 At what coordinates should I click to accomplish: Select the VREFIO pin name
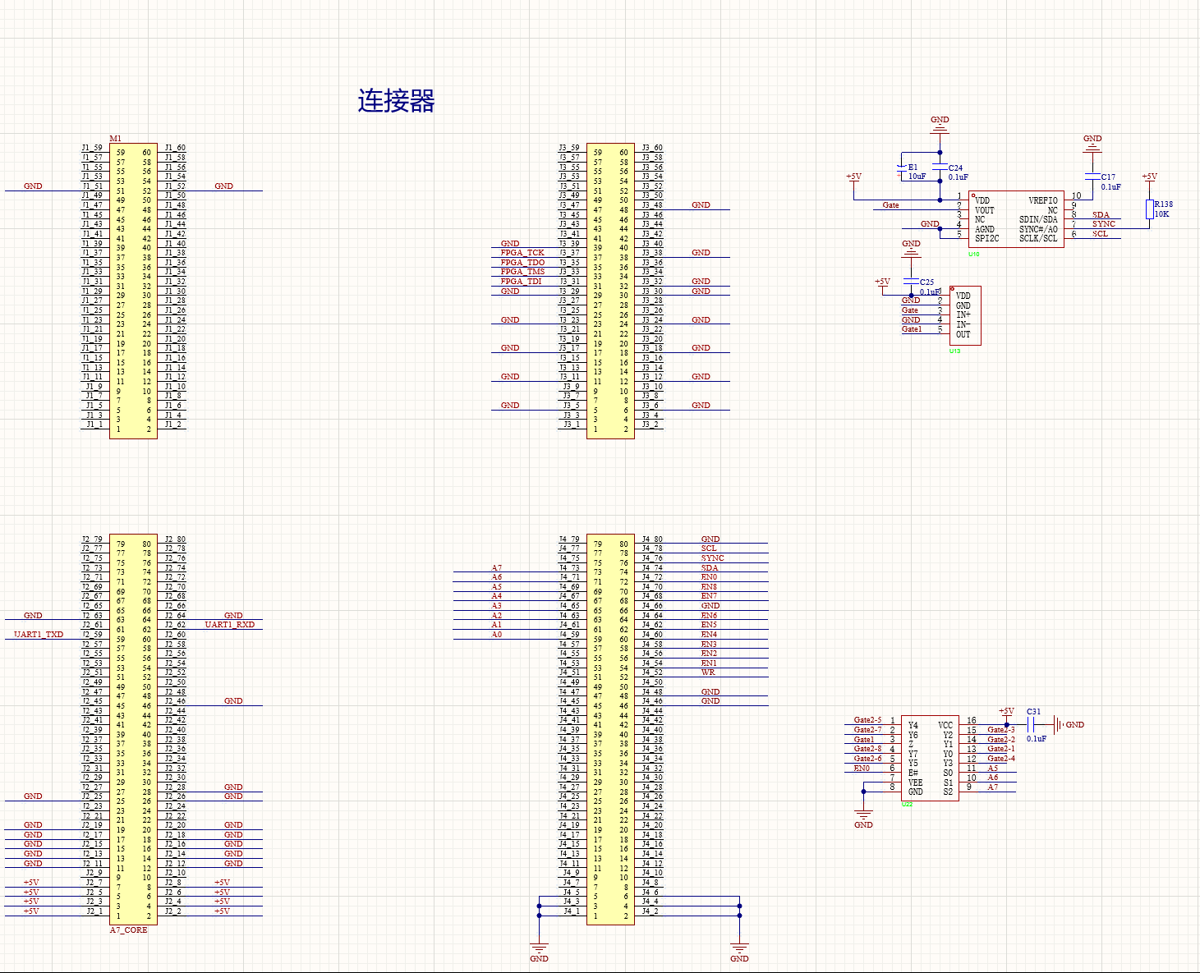pos(1043,200)
